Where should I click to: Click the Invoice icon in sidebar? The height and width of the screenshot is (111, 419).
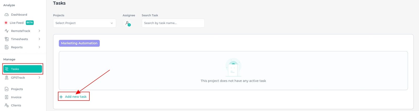point(7,97)
